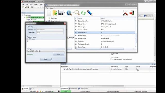Toggle the Null value checkbox
The height and width of the screenshot is (93, 165).
[x=28, y=39]
